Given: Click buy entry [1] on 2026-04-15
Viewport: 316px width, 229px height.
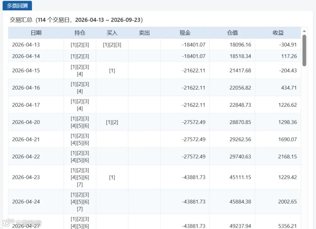Looking at the screenshot, I should [x=112, y=71].
